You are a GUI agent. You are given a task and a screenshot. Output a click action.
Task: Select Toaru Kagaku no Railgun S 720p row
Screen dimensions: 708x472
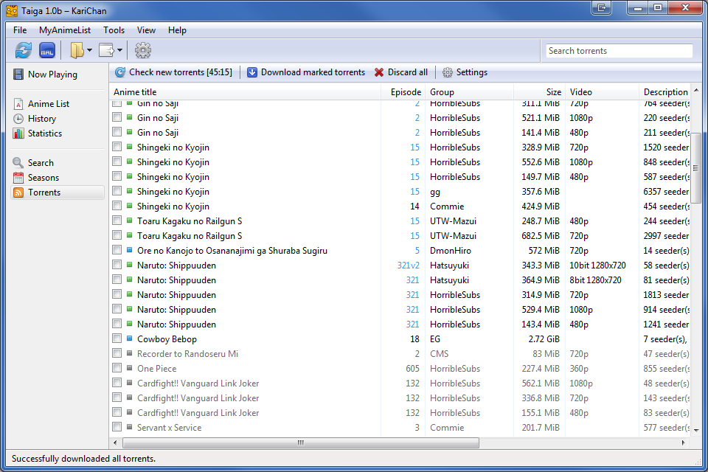point(400,236)
